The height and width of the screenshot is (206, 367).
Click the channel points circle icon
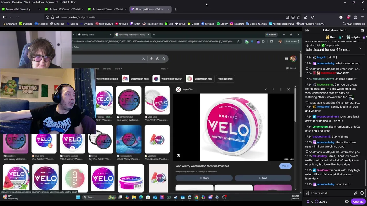click(x=317, y=201)
